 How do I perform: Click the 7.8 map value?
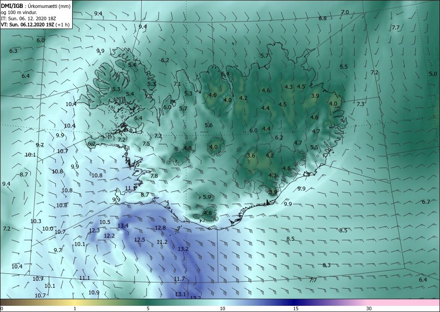tap(154, 176)
